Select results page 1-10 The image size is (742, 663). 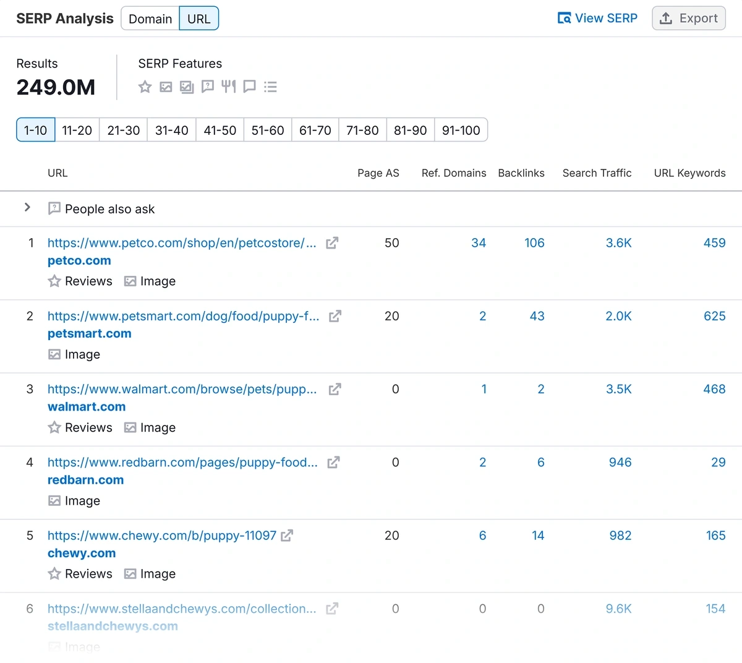(35, 130)
